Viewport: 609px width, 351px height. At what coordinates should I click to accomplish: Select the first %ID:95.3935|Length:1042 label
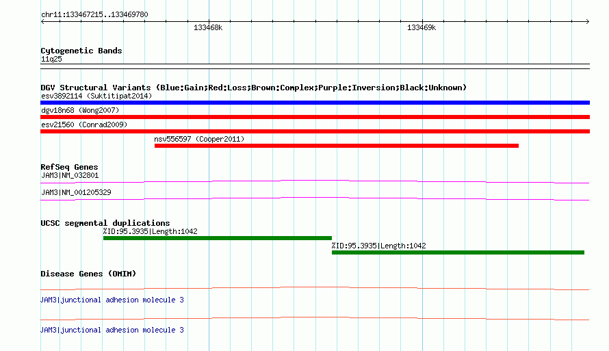click(151, 231)
